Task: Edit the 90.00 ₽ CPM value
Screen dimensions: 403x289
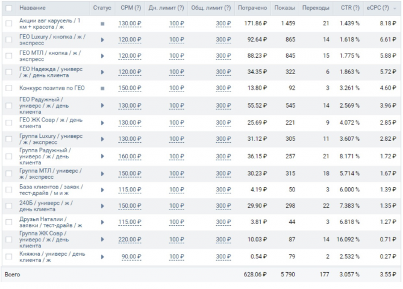Action: tap(131, 256)
